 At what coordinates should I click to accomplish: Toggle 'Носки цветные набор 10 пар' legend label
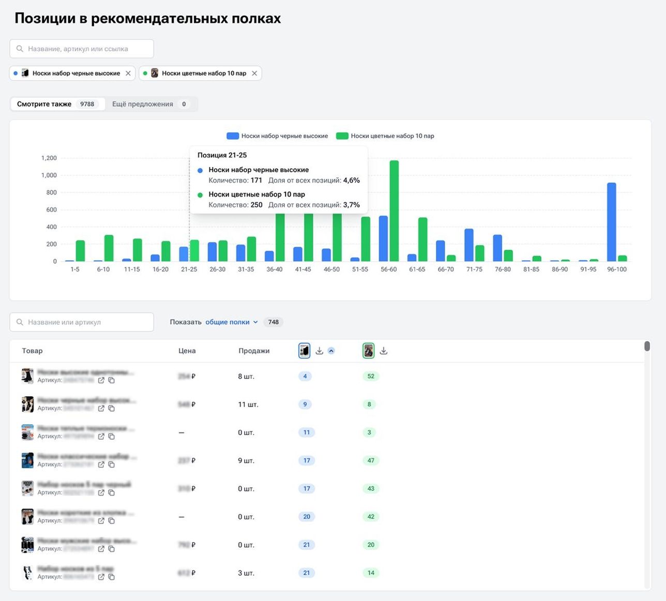pyautogui.click(x=392, y=136)
